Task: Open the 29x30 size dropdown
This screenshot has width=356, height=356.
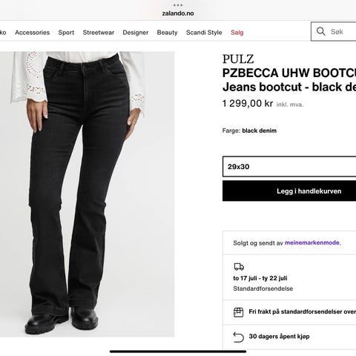Action: (x=289, y=167)
